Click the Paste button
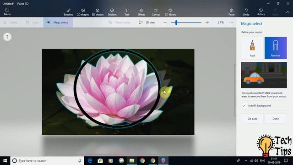The height and width of the screenshot is (165, 293). click(x=232, y=12)
